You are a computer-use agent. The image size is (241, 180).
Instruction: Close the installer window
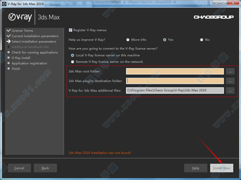(x=233, y=3)
